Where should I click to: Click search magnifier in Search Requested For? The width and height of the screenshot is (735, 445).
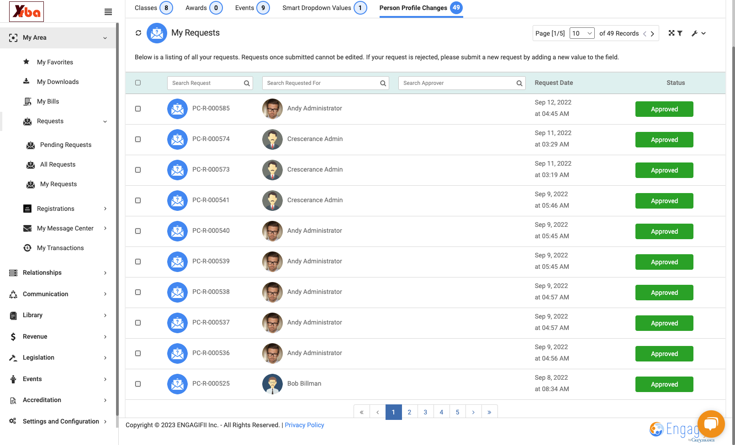click(x=383, y=83)
